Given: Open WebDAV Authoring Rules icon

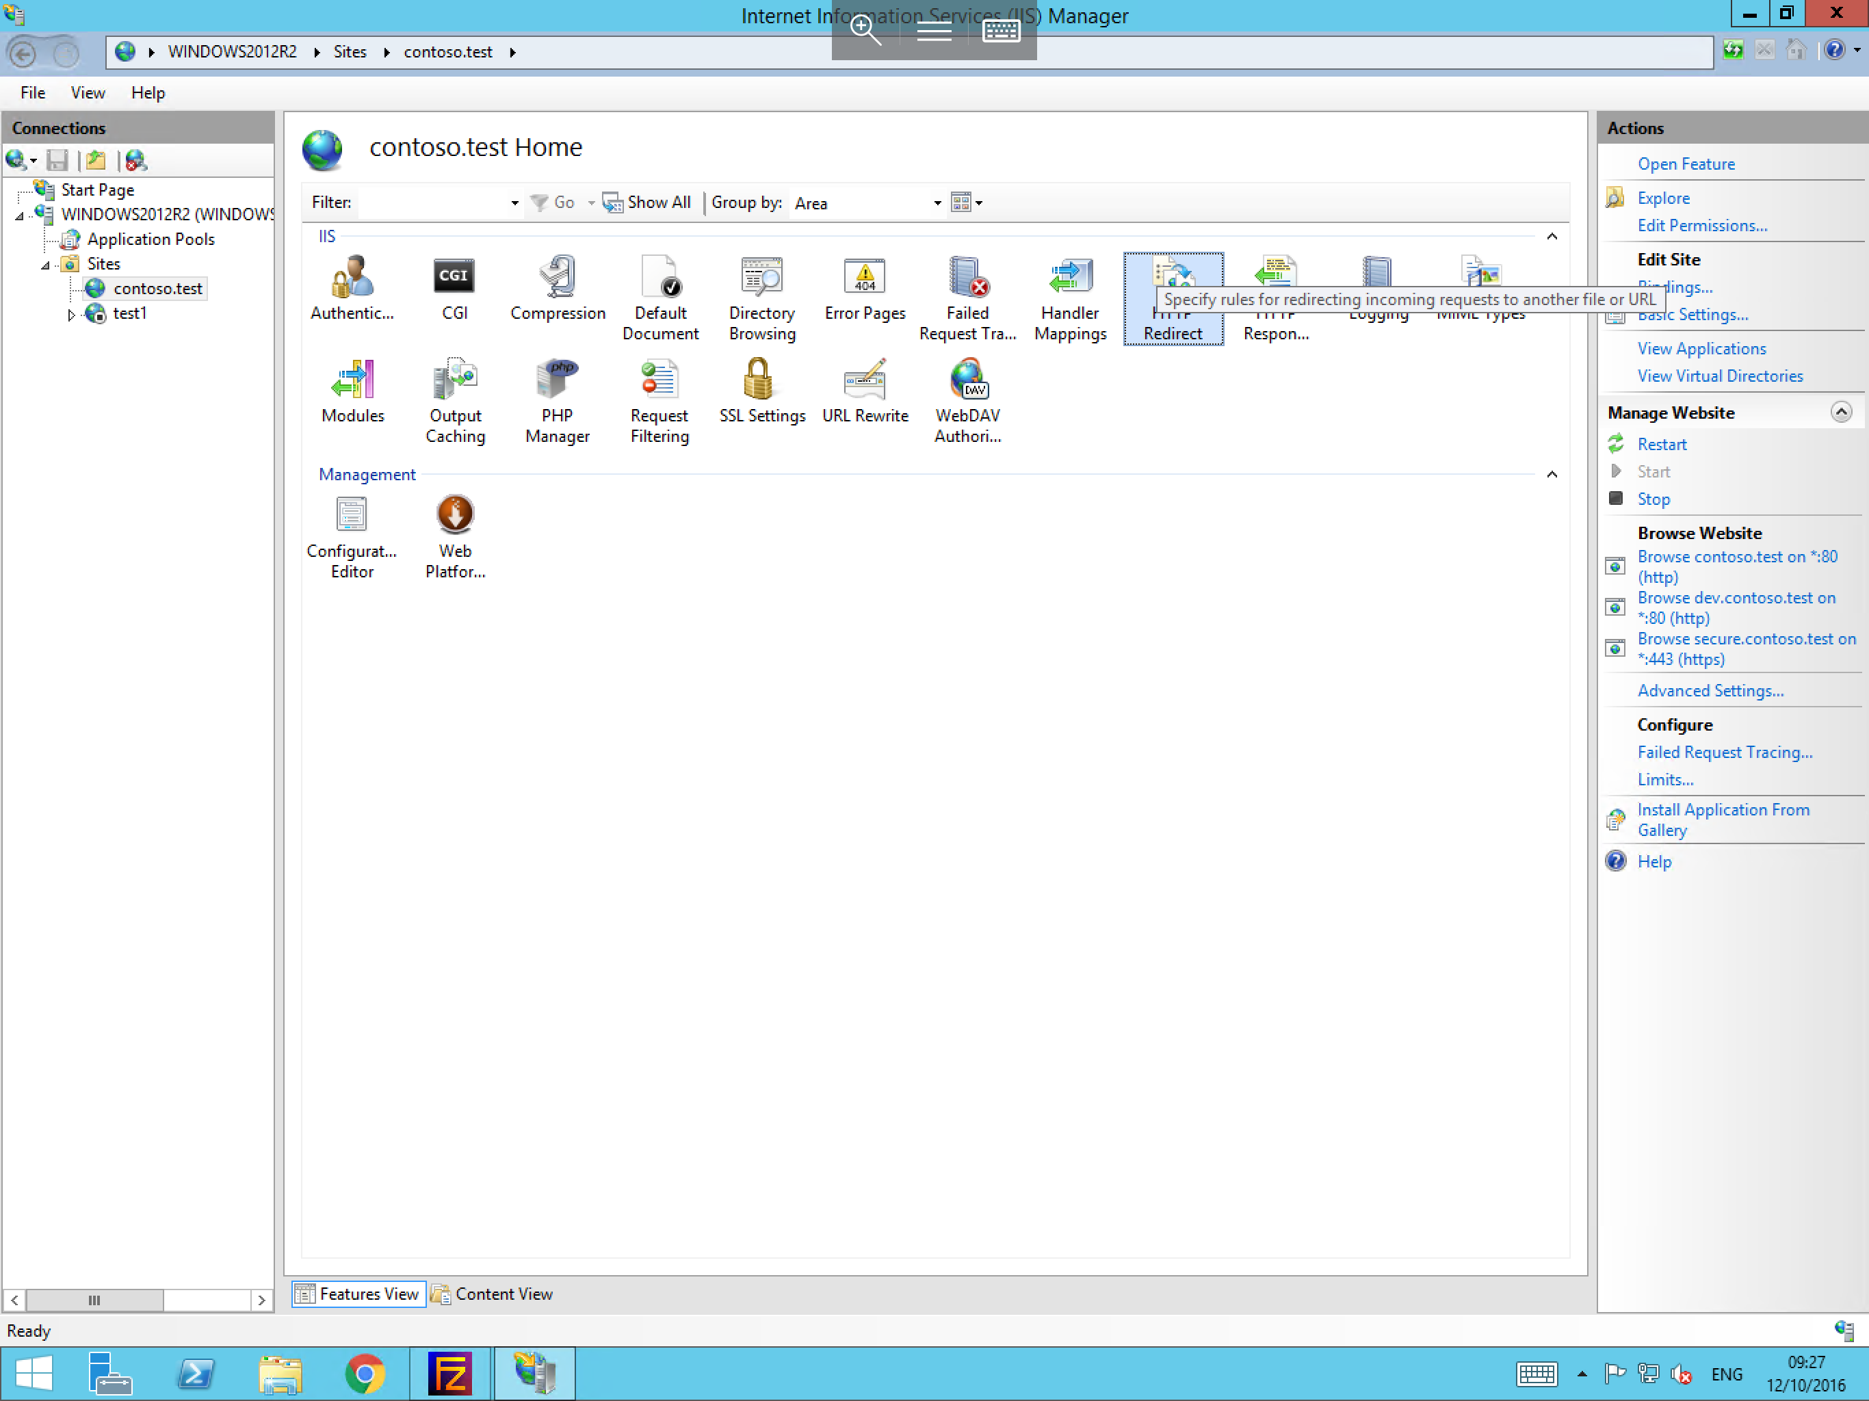Looking at the screenshot, I should (x=967, y=402).
